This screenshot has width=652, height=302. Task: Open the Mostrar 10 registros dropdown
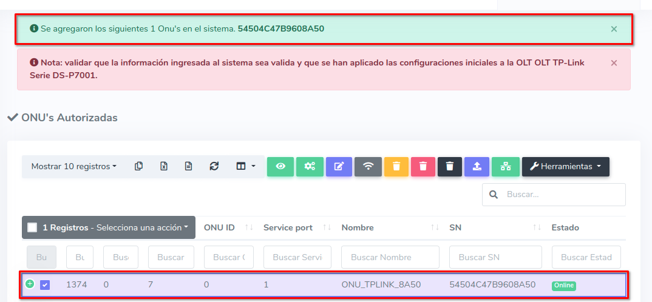coord(74,166)
